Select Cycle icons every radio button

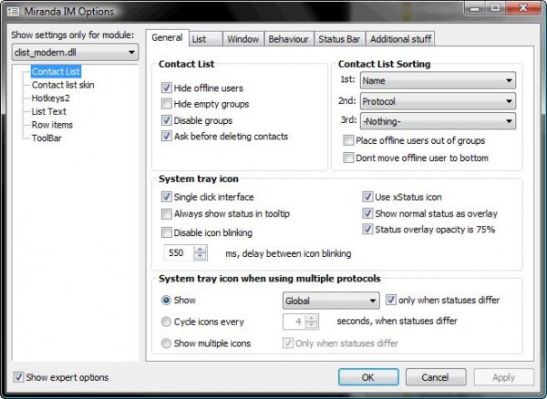pyautogui.click(x=166, y=322)
